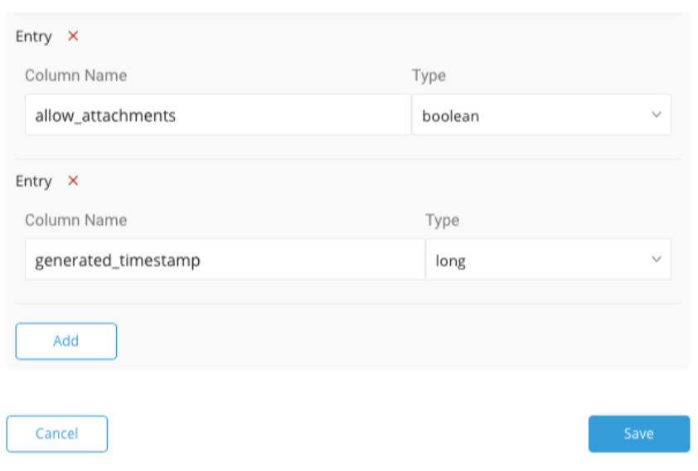
Task: Remove the allow_attachments entry with red X
Action: pos(73,36)
